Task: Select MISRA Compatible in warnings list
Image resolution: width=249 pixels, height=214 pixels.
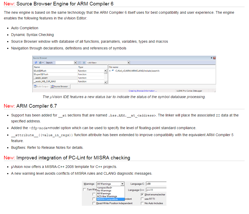Action: (x=107, y=199)
